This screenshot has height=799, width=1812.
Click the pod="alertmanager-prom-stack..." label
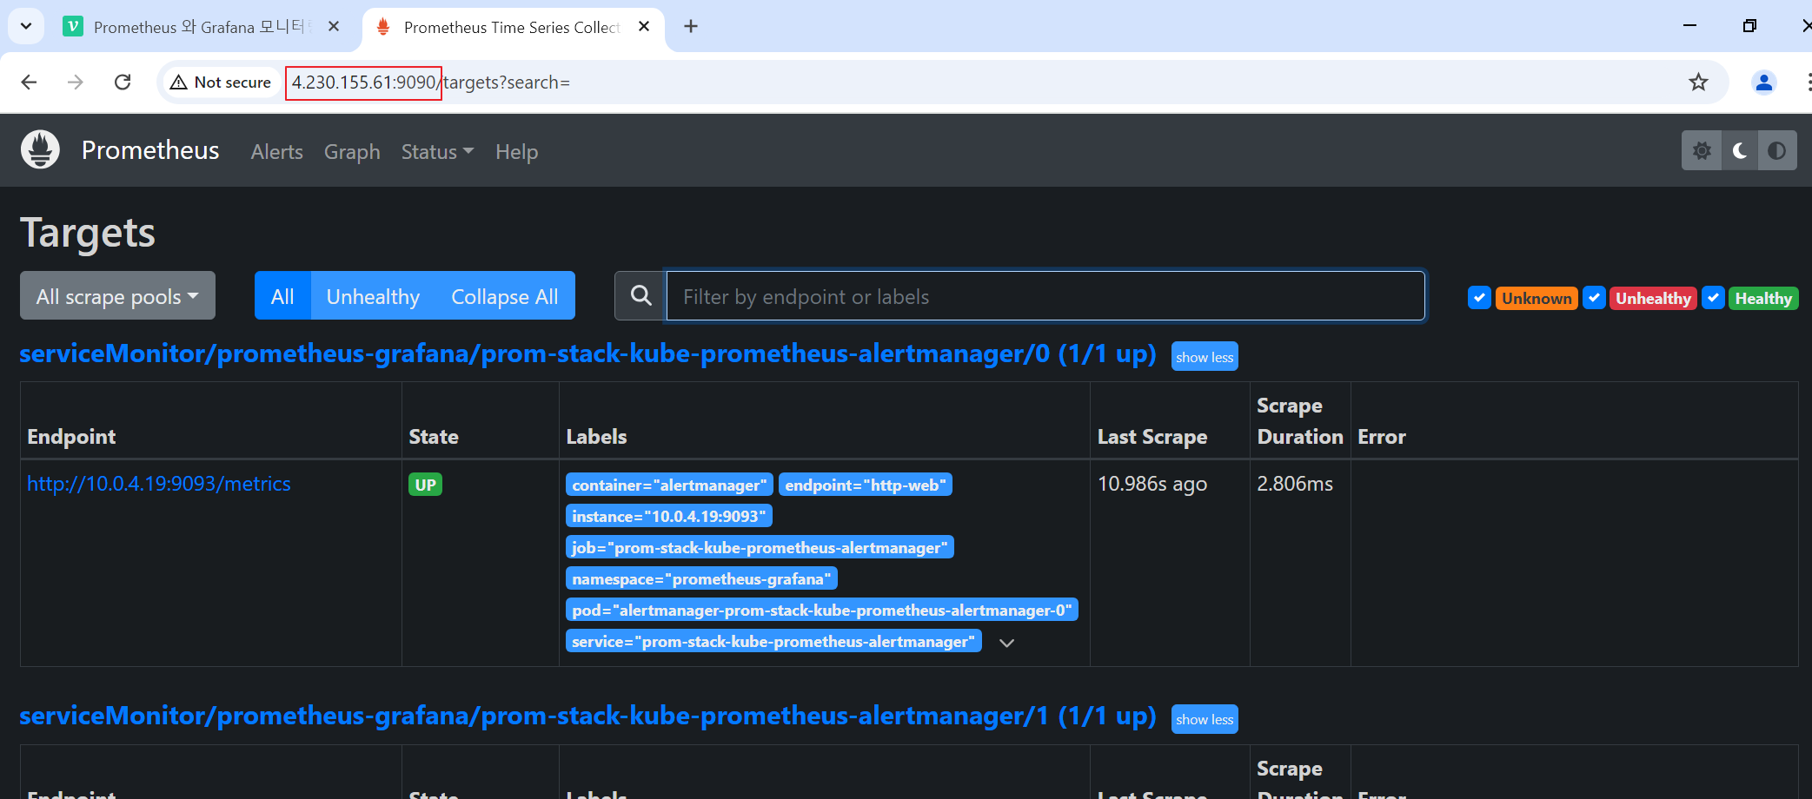pos(822,610)
